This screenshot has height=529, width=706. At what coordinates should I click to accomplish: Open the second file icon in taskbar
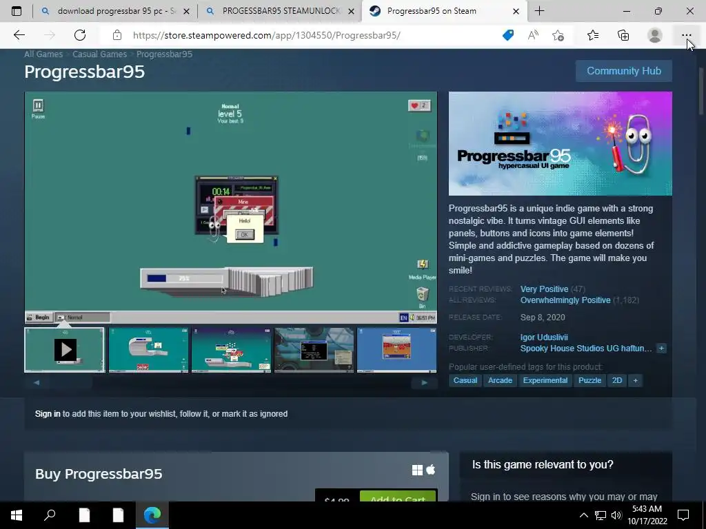point(118,515)
